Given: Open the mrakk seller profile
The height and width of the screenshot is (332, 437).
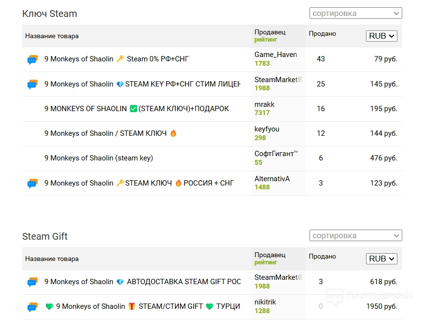Looking at the screenshot, I should coord(264,104).
